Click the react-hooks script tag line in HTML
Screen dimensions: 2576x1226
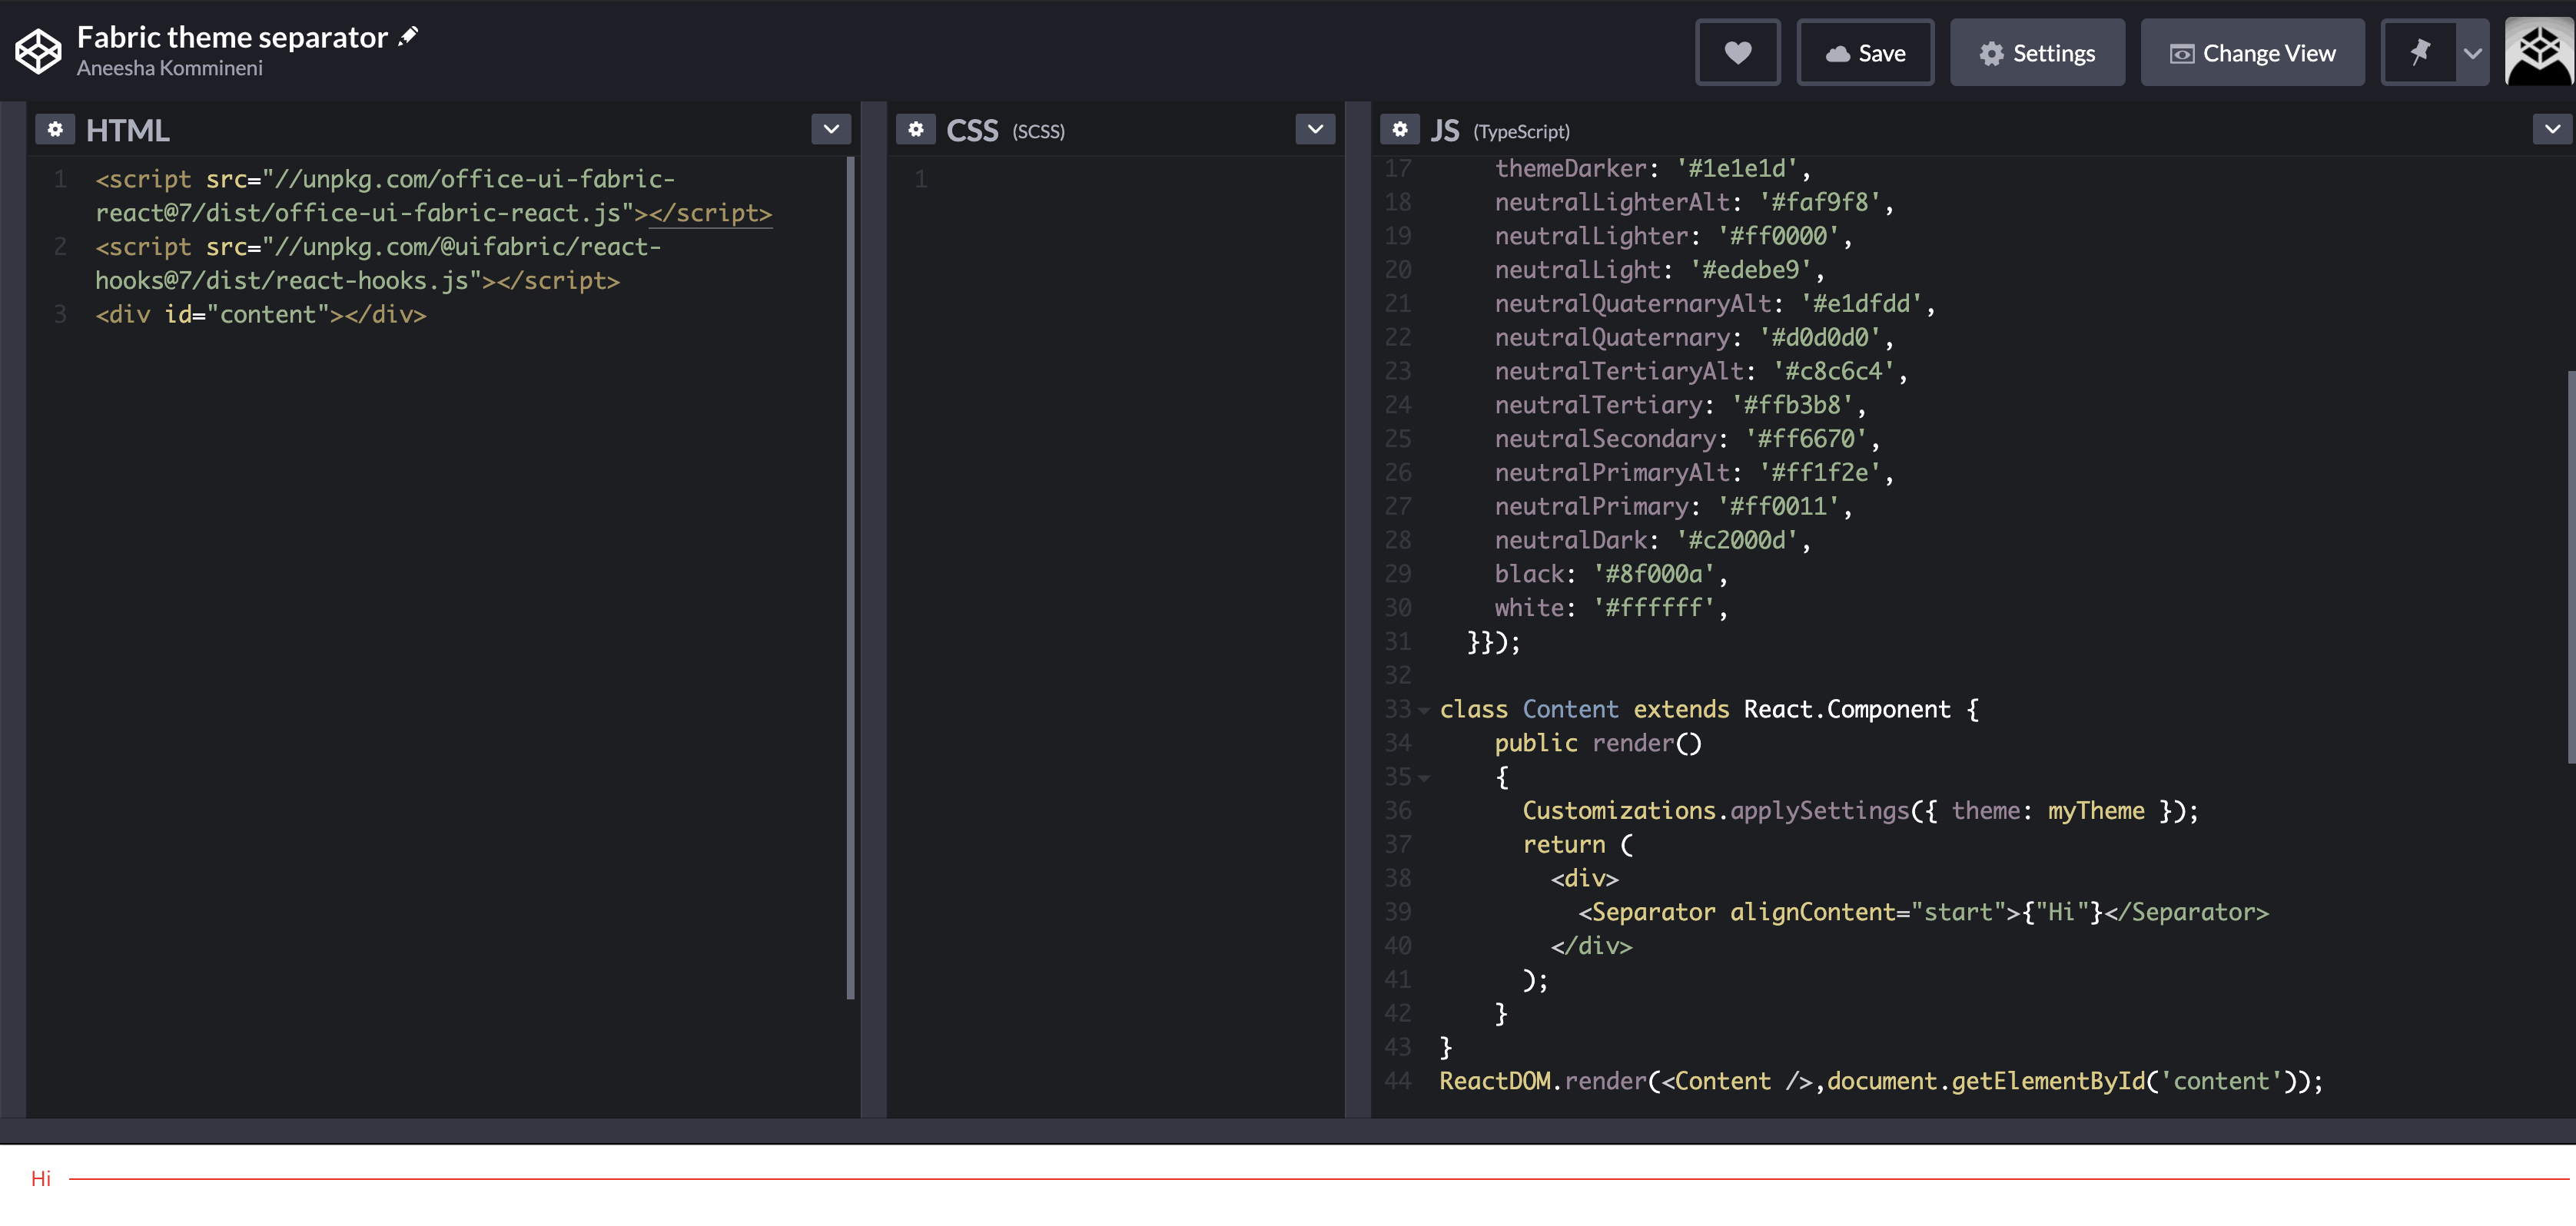(378, 263)
